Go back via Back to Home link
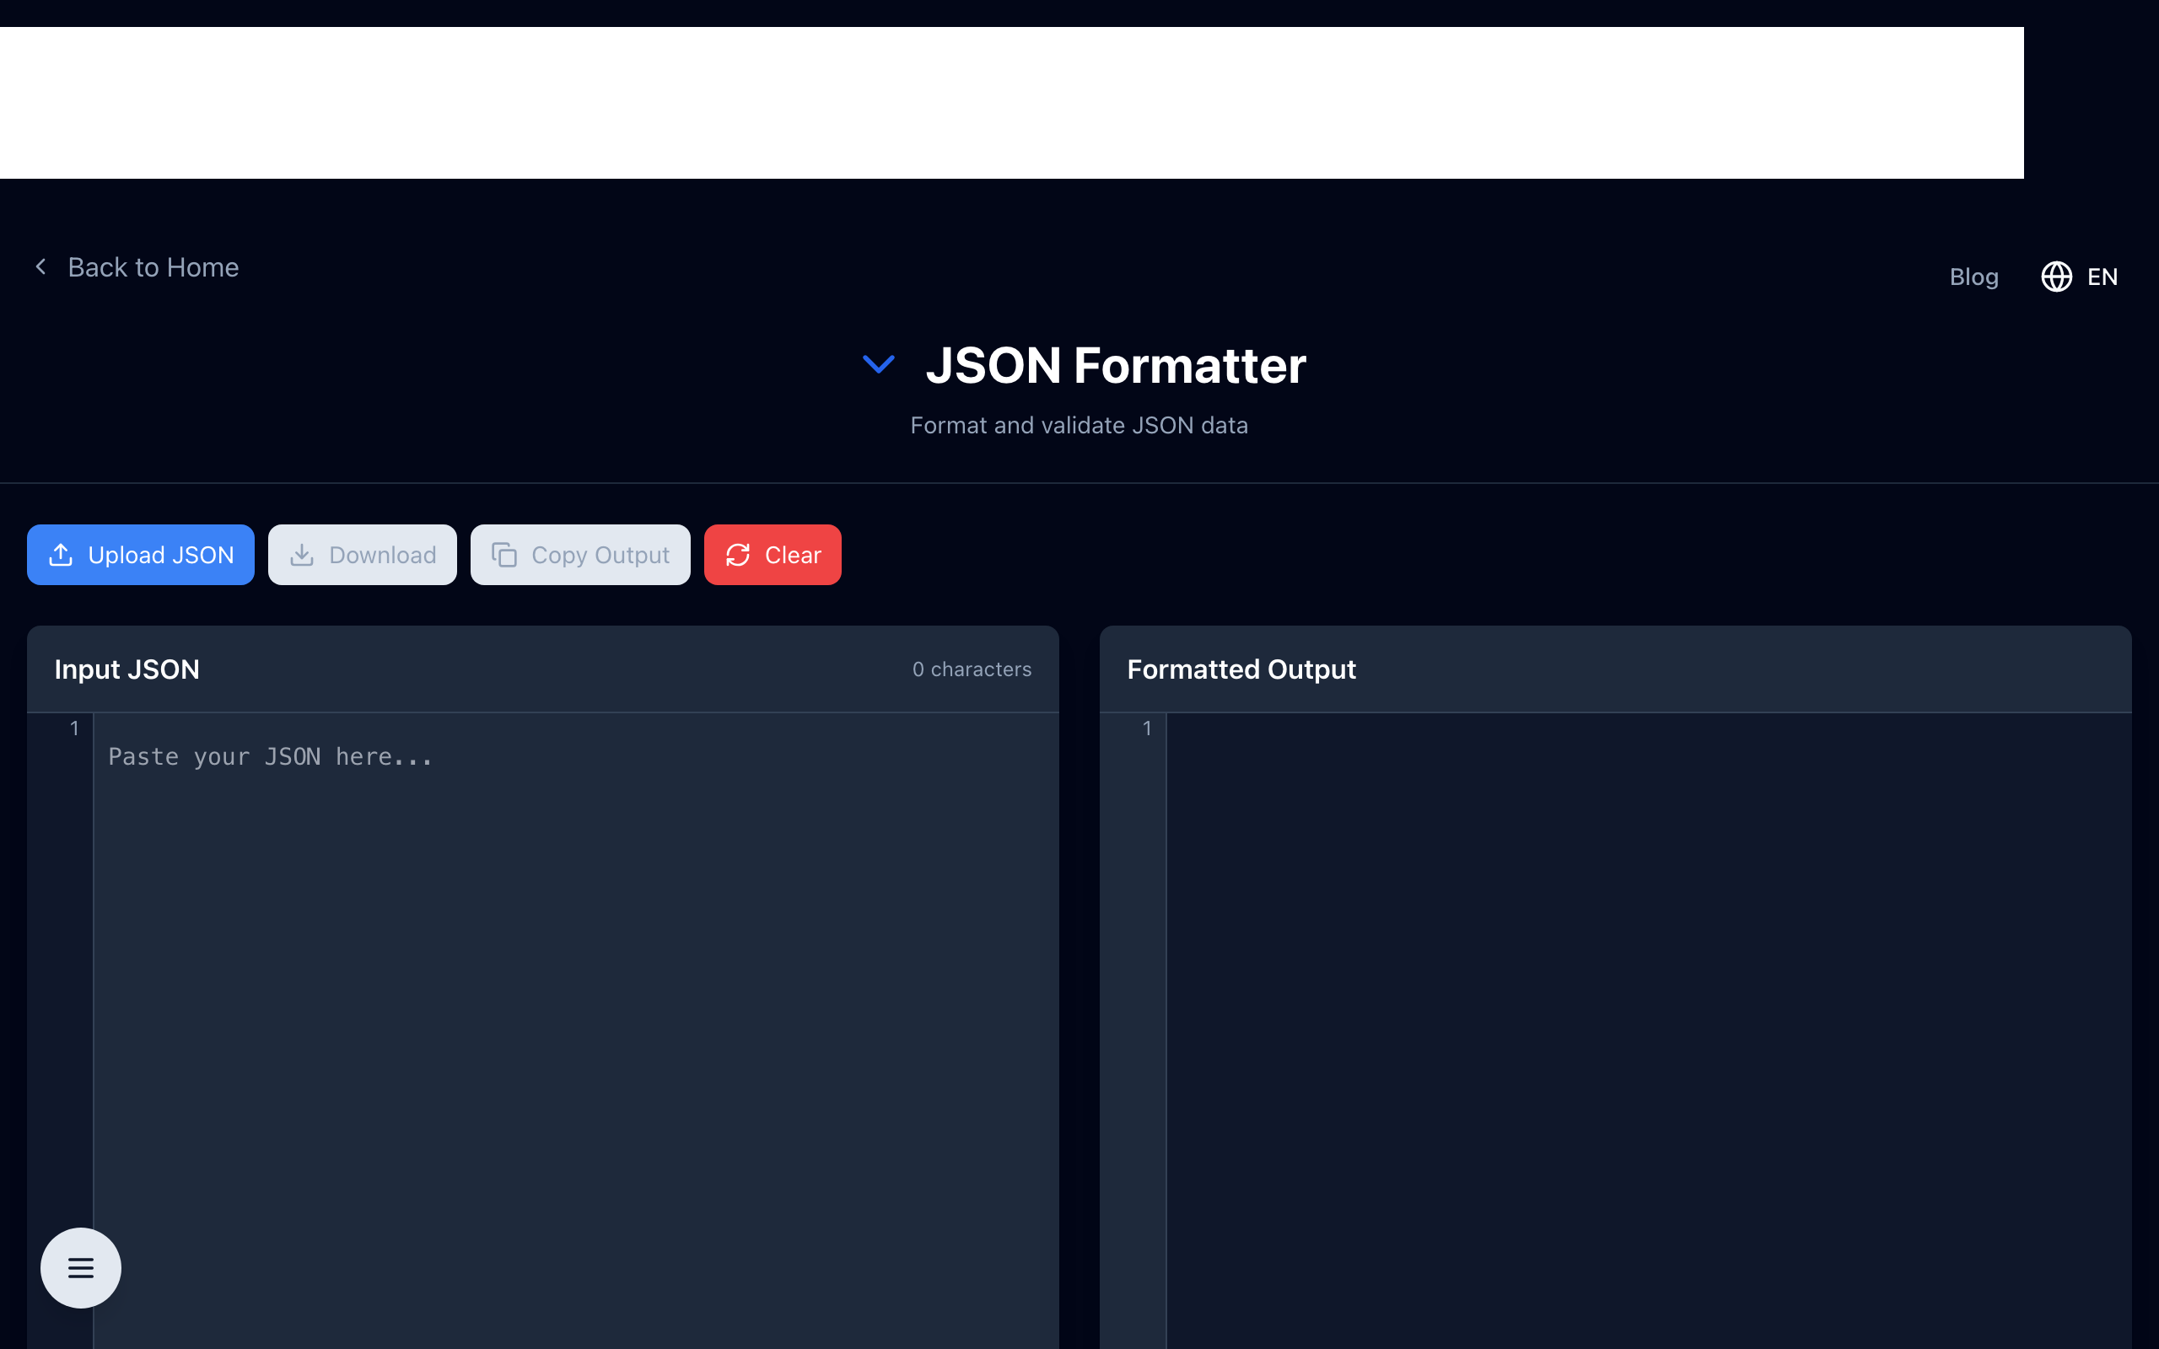Viewport: 2159px width, 1349px height. pos(136,266)
